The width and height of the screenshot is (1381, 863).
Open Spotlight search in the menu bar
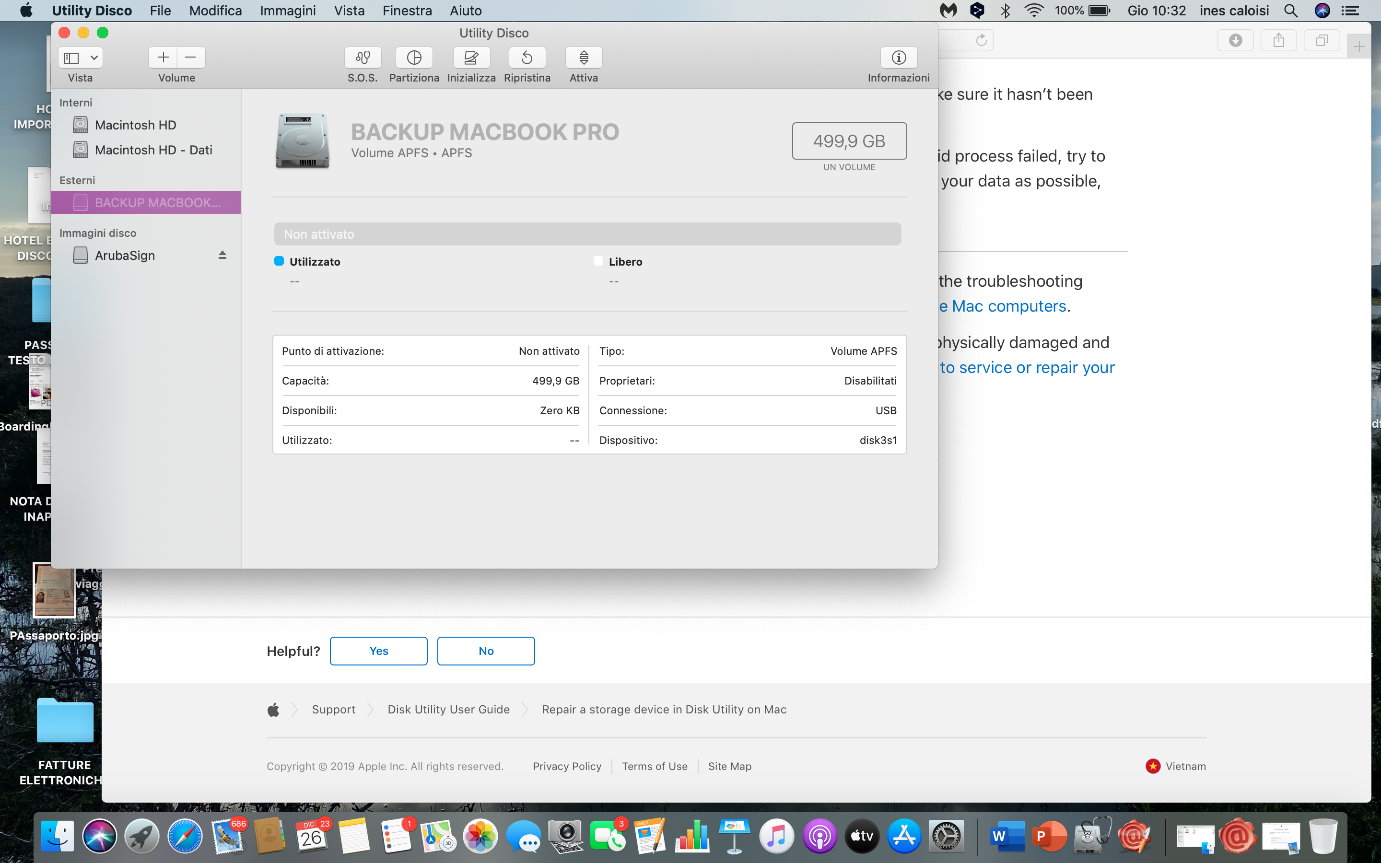tap(1290, 10)
